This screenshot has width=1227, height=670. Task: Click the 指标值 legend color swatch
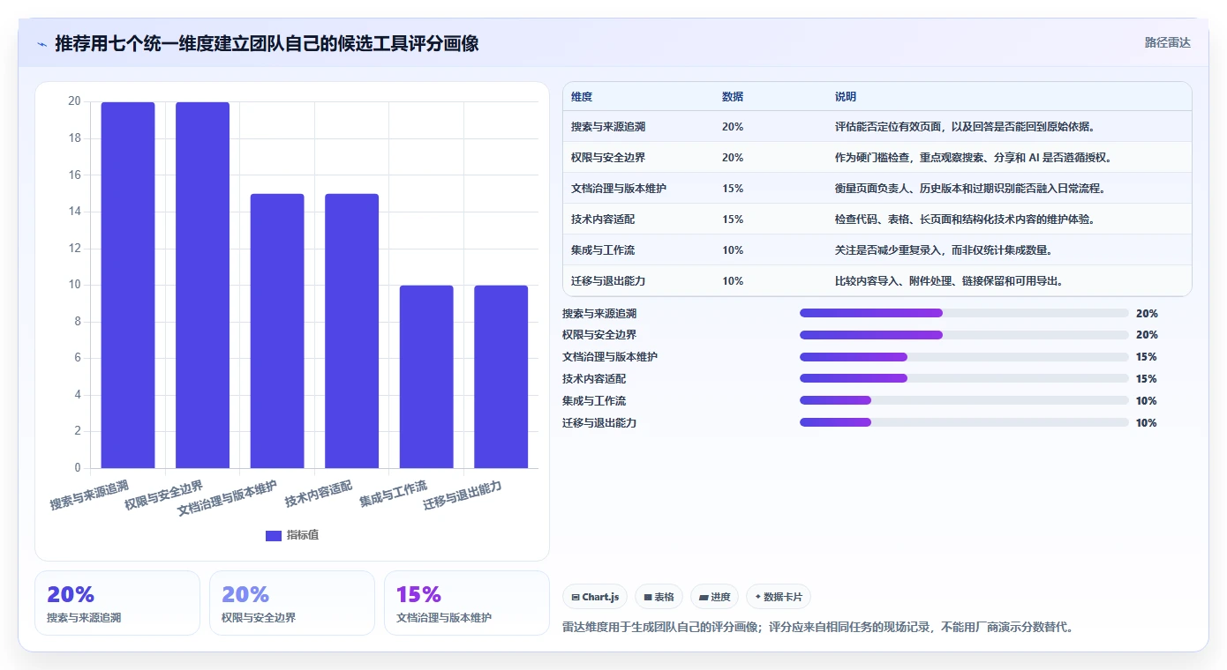(x=274, y=535)
